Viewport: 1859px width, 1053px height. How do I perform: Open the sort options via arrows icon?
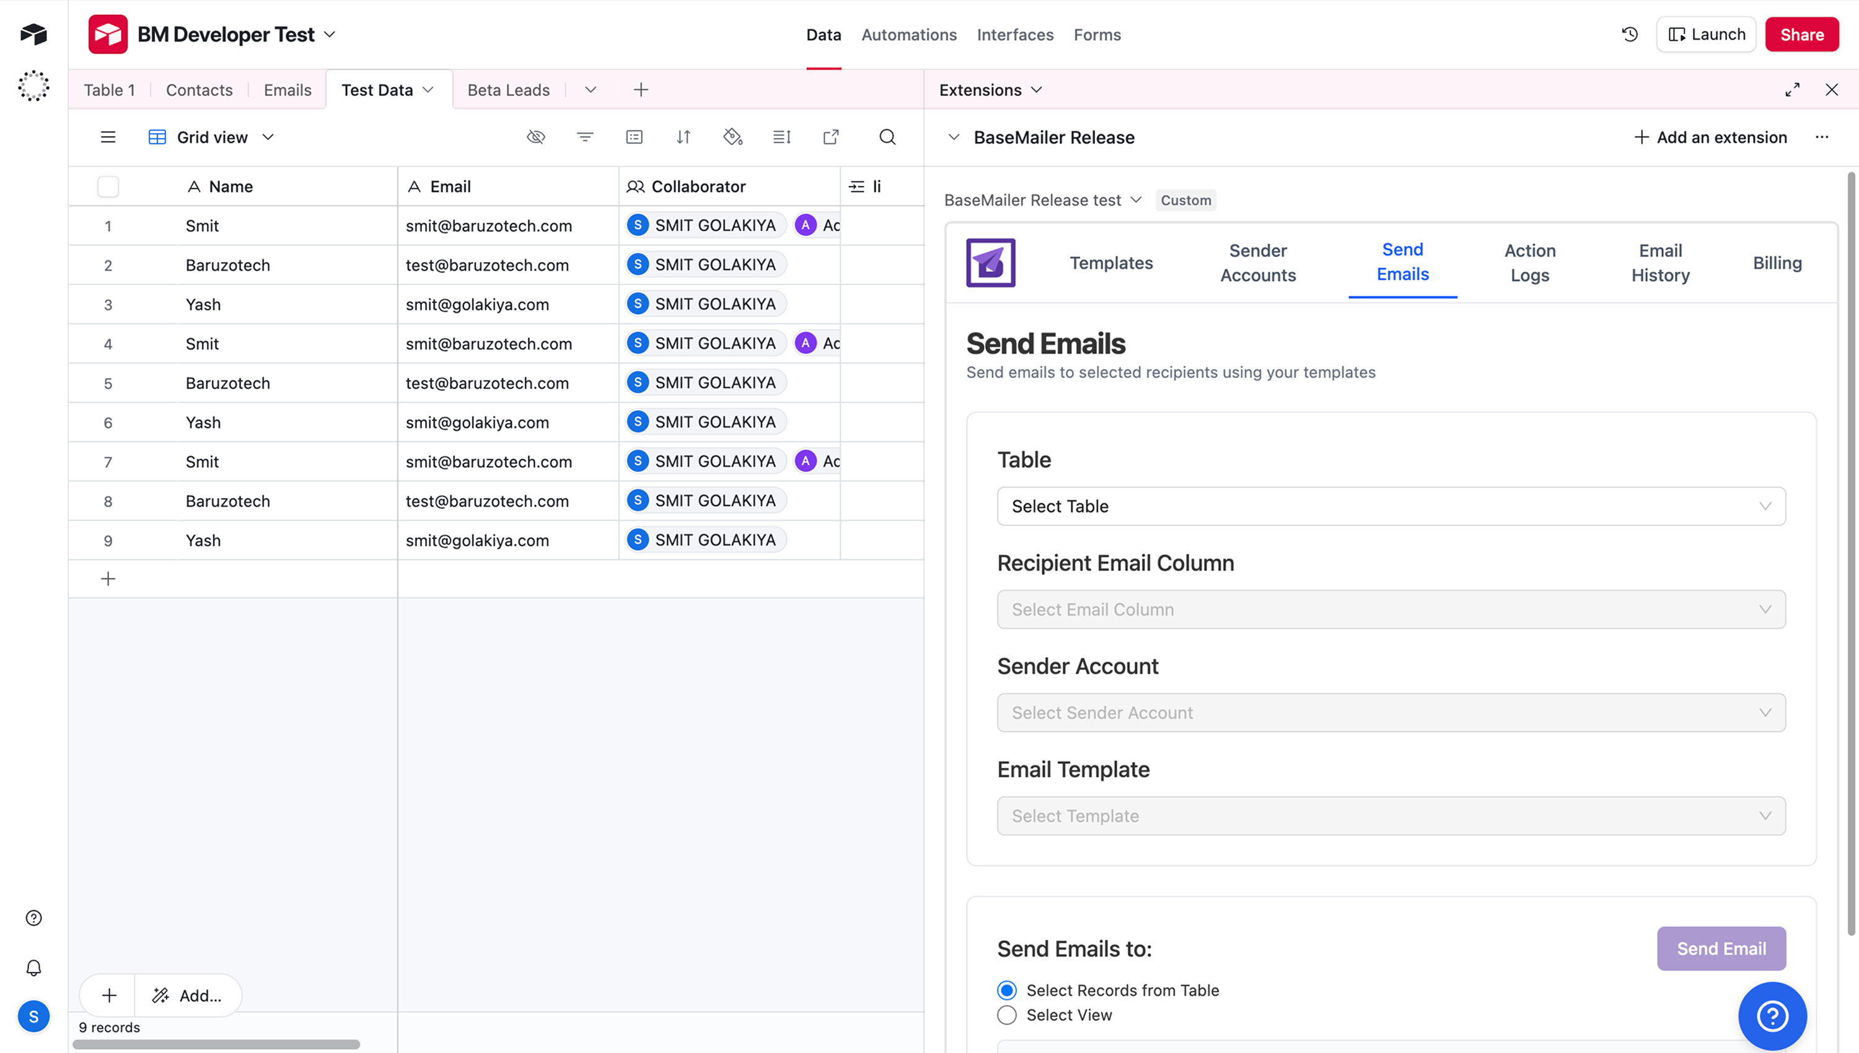coord(683,137)
